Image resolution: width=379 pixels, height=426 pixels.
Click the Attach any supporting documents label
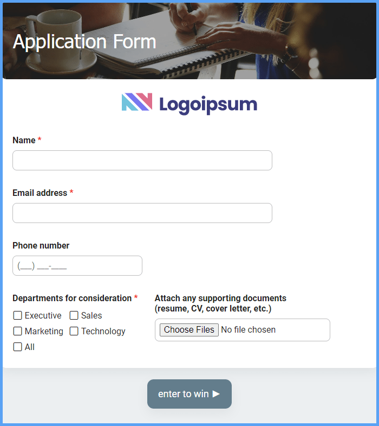coord(220,303)
